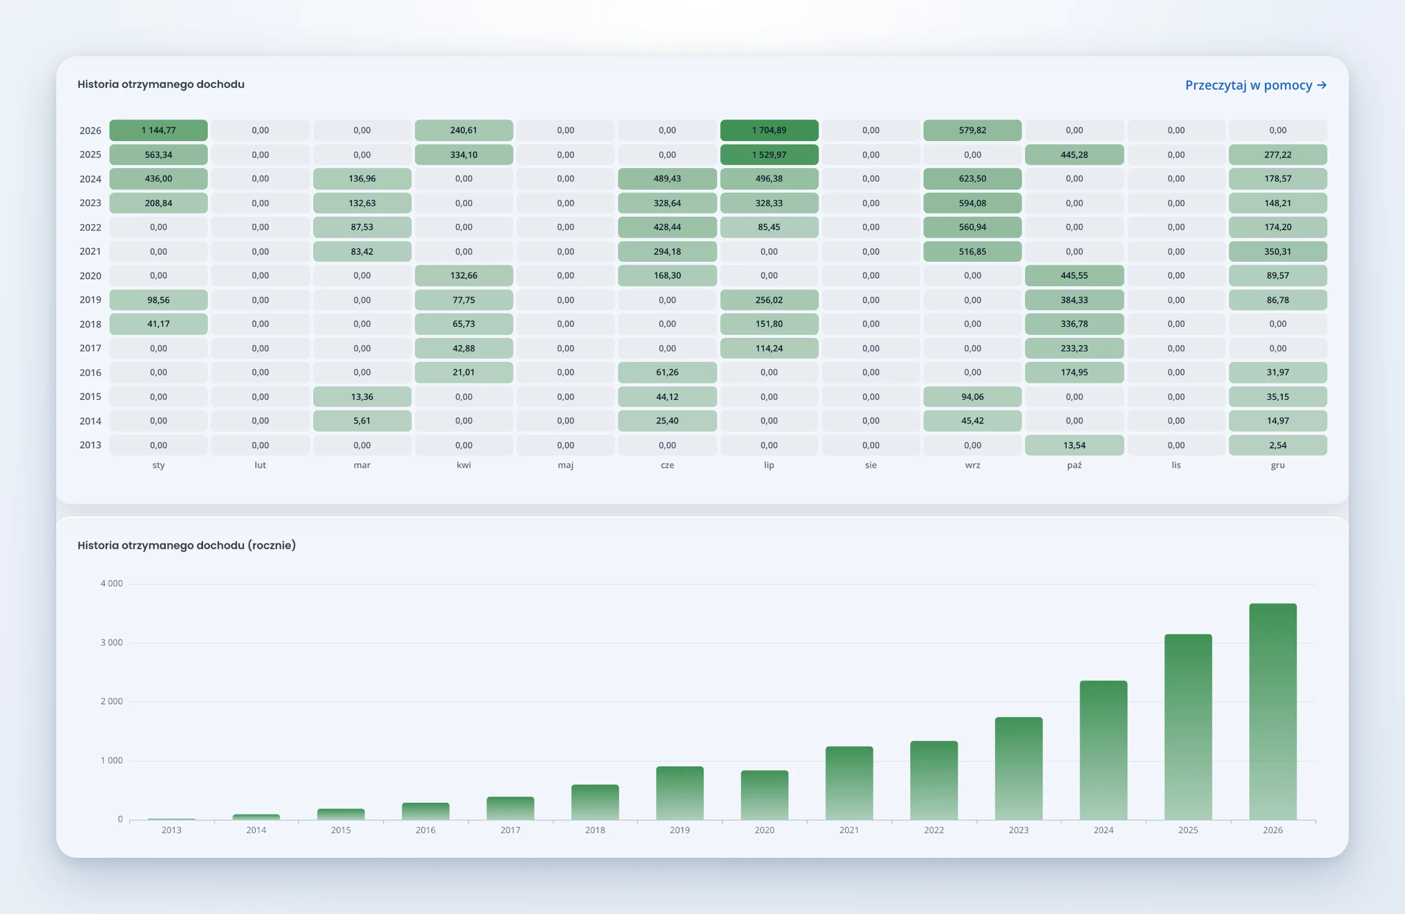
Task: Click the 1 704,89 cell for July 2026
Action: tap(769, 130)
